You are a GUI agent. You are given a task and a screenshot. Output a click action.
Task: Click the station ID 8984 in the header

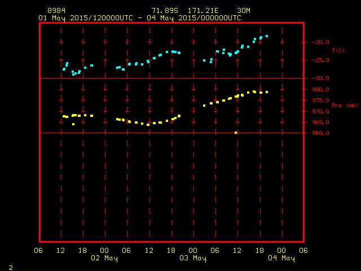pyautogui.click(x=56, y=11)
